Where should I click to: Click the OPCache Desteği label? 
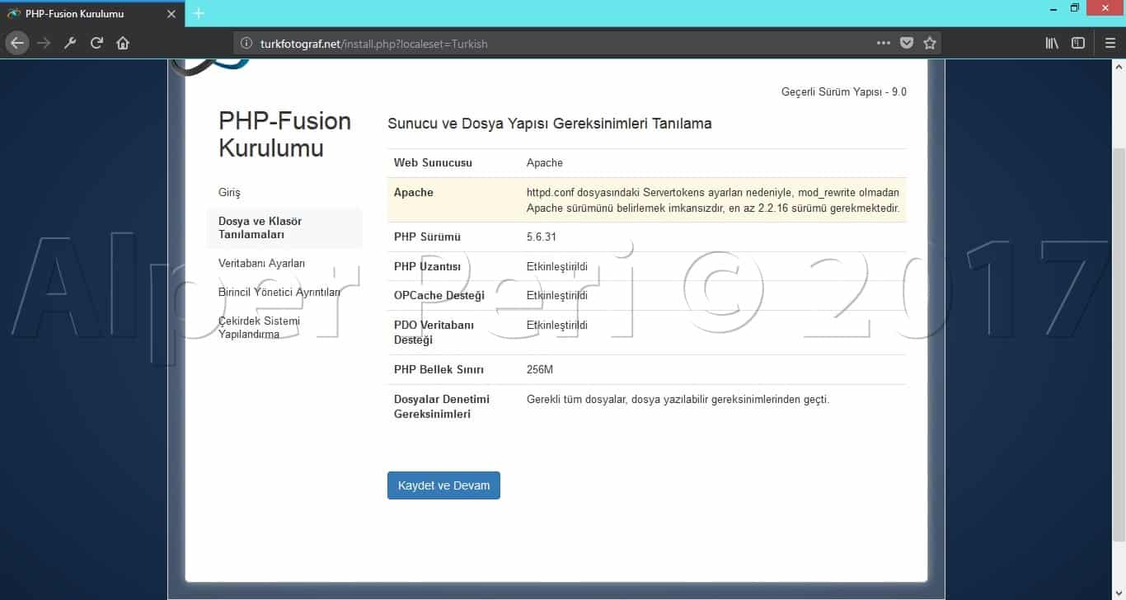coord(439,295)
